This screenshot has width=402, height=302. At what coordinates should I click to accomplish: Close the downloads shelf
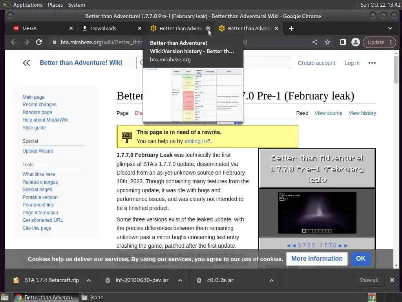pyautogui.click(x=392, y=280)
